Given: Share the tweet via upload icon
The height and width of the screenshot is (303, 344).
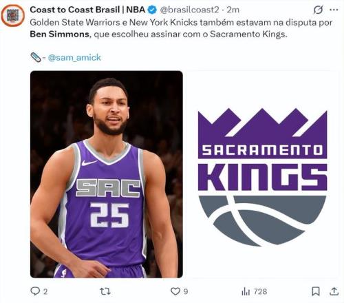Looking at the screenshot, I should click(x=334, y=291).
